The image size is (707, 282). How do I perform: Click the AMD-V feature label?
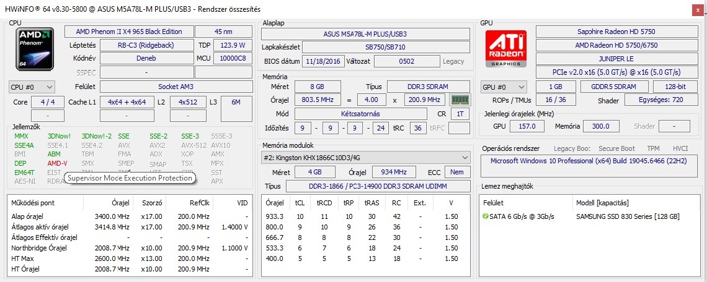(57, 163)
